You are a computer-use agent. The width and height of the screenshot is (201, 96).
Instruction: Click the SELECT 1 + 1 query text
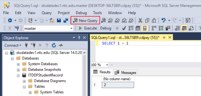click(x=115, y=43)
